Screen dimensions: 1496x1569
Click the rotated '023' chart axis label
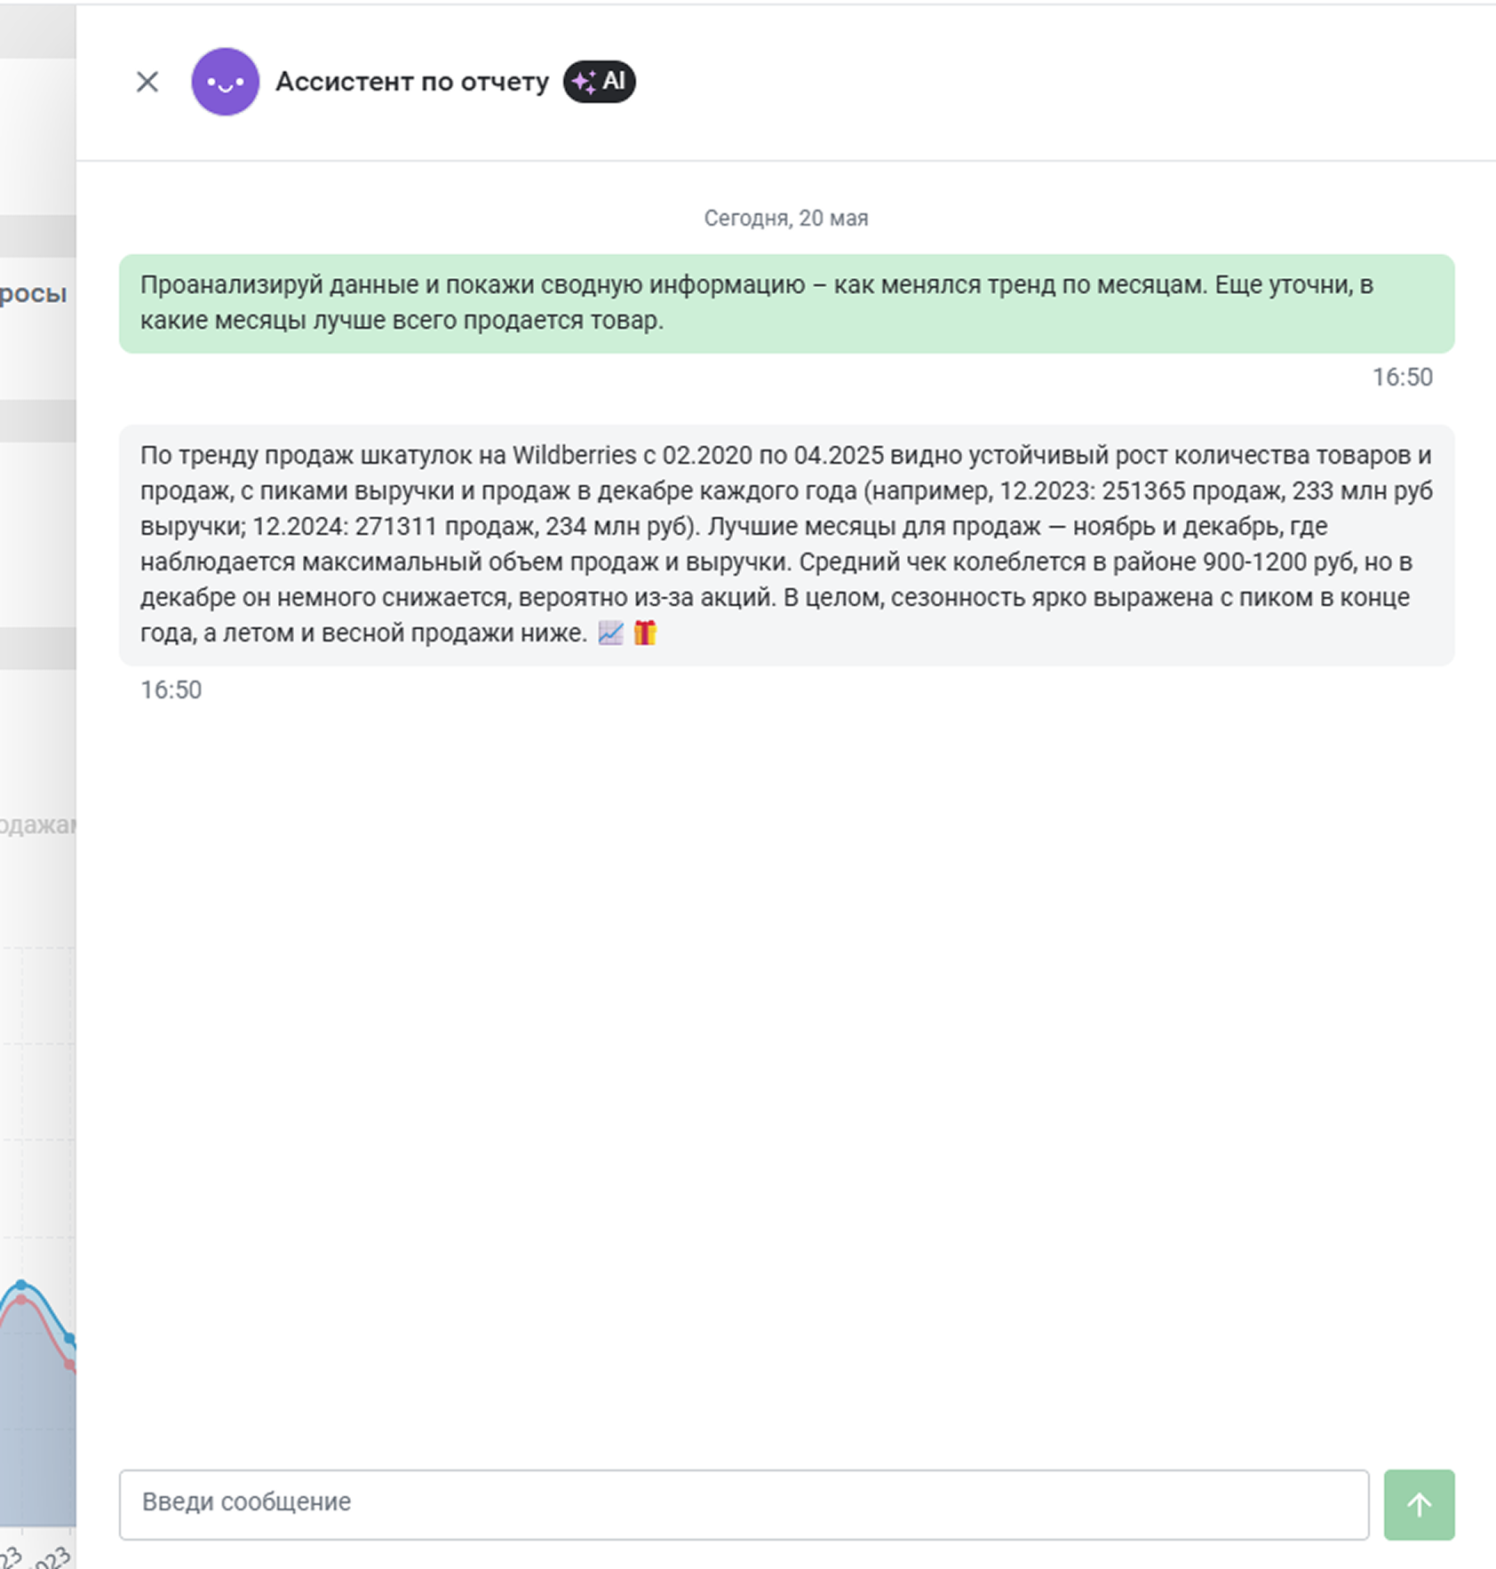point(53,1557)
